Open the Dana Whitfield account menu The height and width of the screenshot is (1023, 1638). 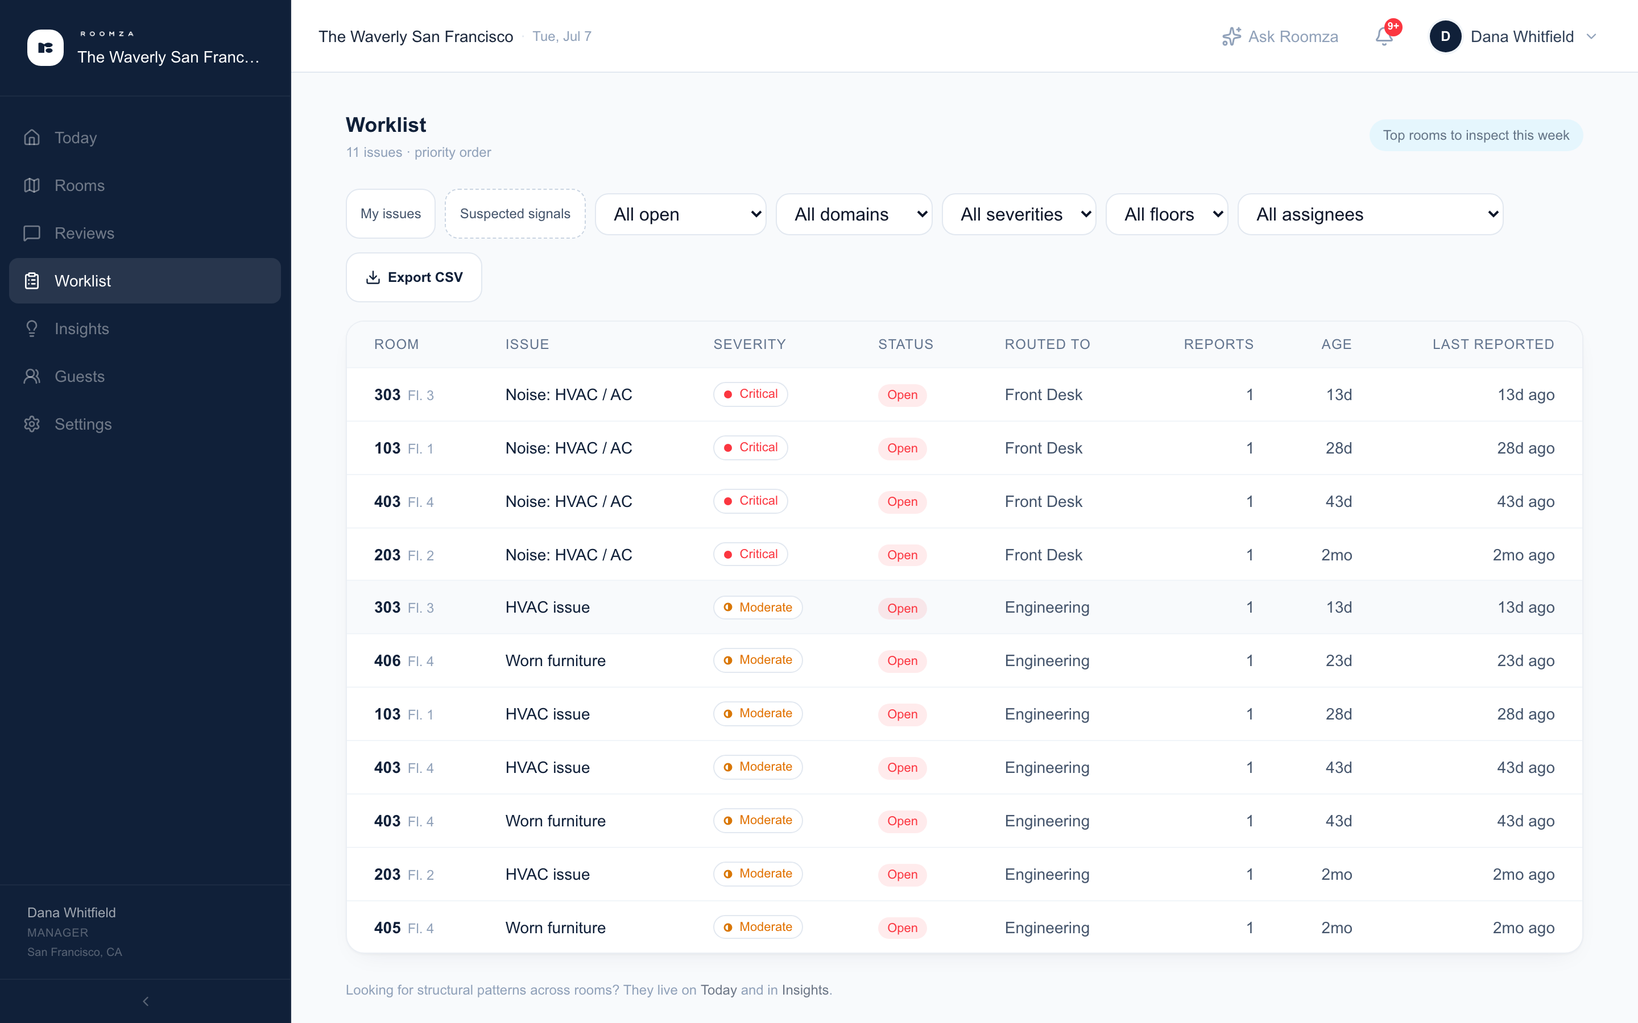click(x=1513, y=36)
